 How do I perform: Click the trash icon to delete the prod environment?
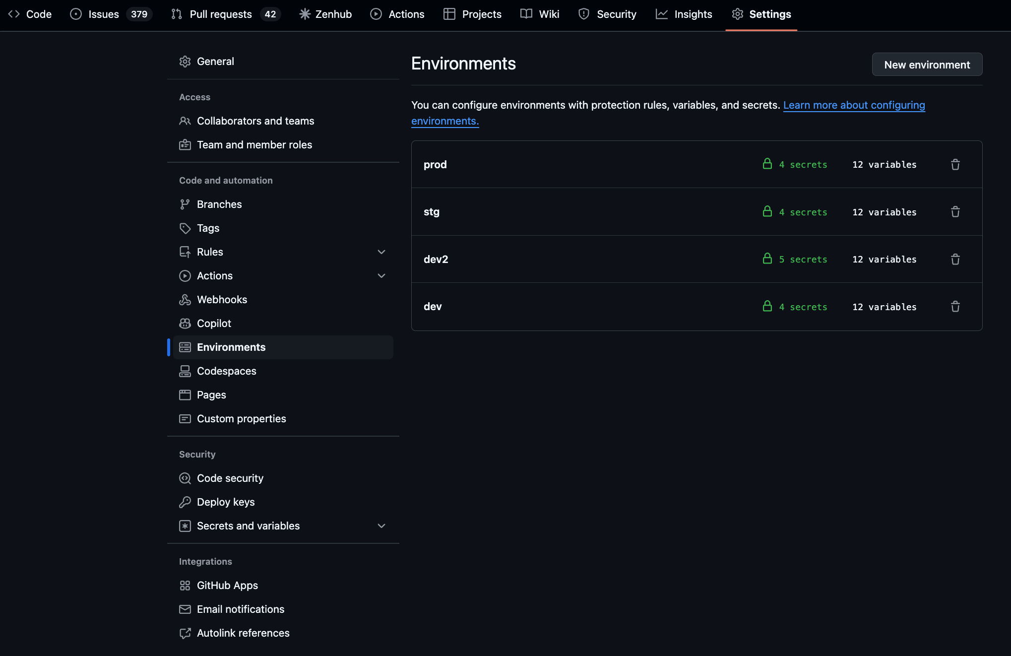click(x=955, y=164)
